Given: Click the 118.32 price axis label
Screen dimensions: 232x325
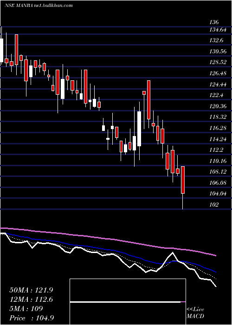Looking at the screenshot, I should click(218, 117).
